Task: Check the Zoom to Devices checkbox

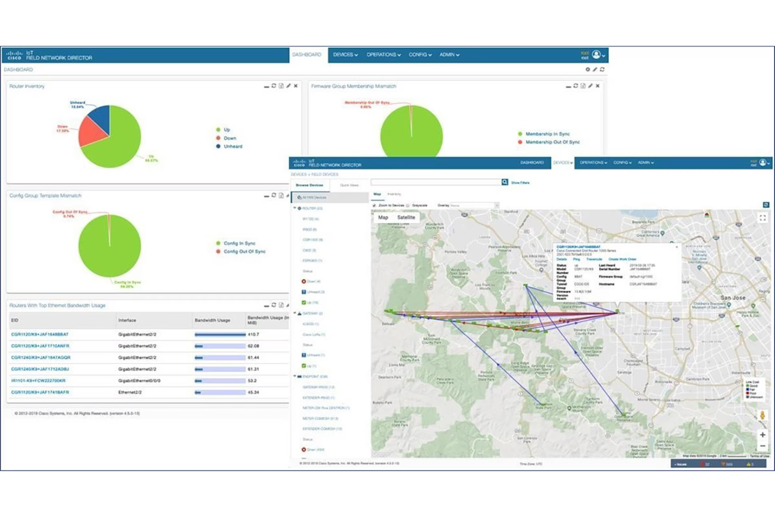Action: pos(374,205)
